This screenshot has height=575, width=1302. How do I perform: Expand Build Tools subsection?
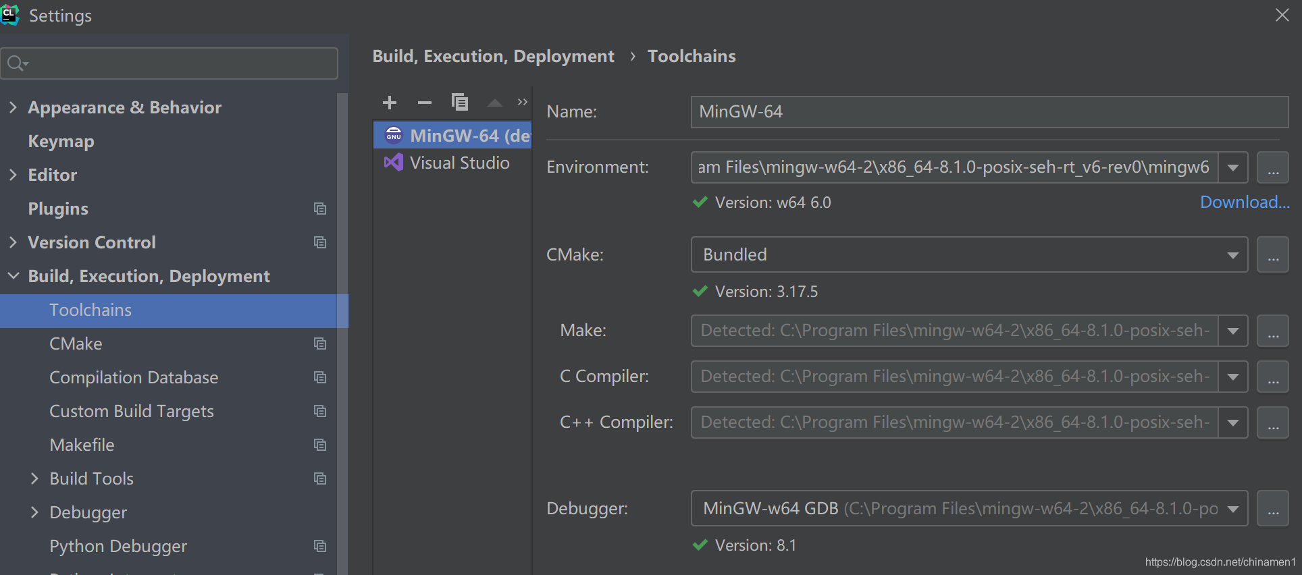[34, 478]
